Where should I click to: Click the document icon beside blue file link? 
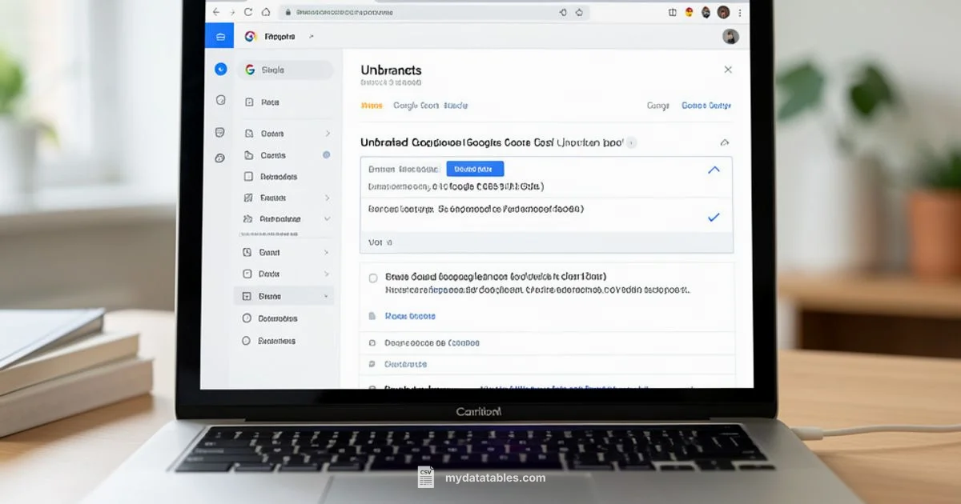click(372, 316)
